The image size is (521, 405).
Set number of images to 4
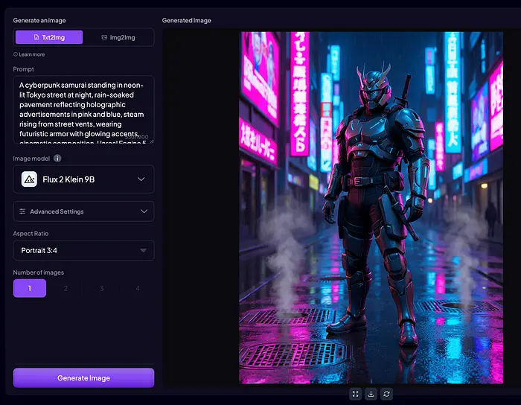click(138, 288)
